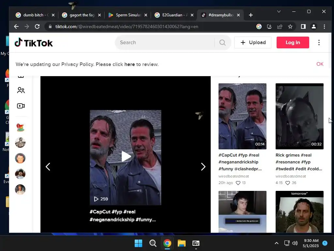The width and height of the screenshot is (334, 251).
Task: Click the install app icon in address bar
Action: 269,26
